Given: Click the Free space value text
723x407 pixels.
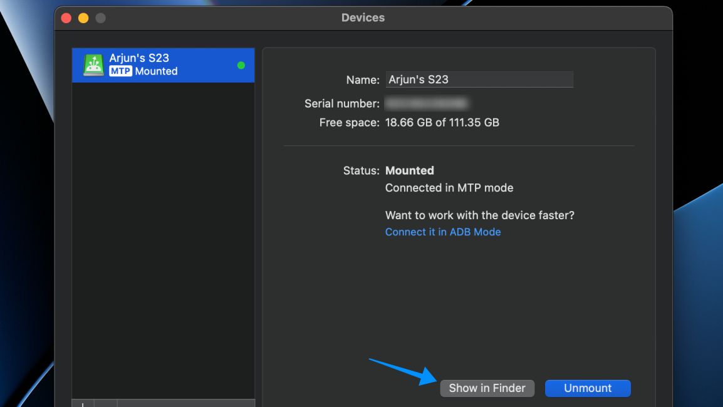Looking at the screenshot, I should 442,122.
